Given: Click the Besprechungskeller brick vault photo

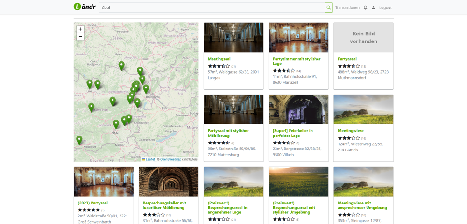Looking at the screenshot, I should tap(169, 182).
